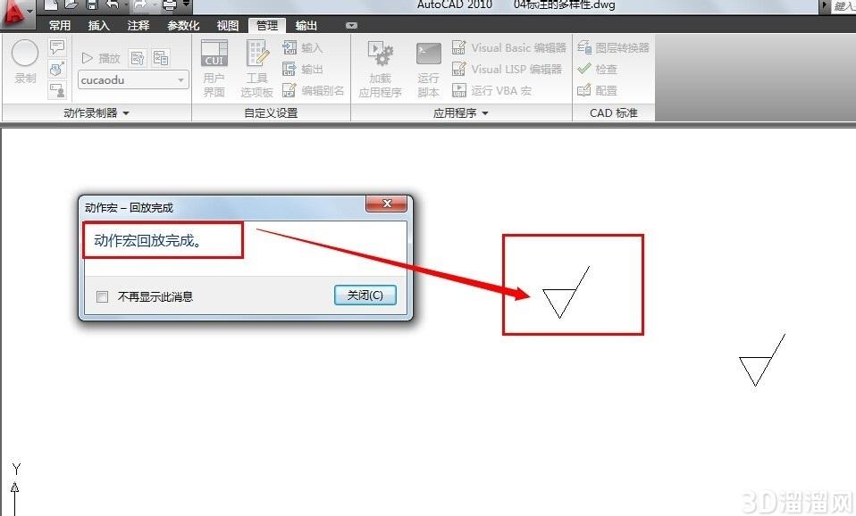The width and height of the screenshot is (856, 516).
Task: Click the Play (播放) macro button
Action: (x=100, y=58)
